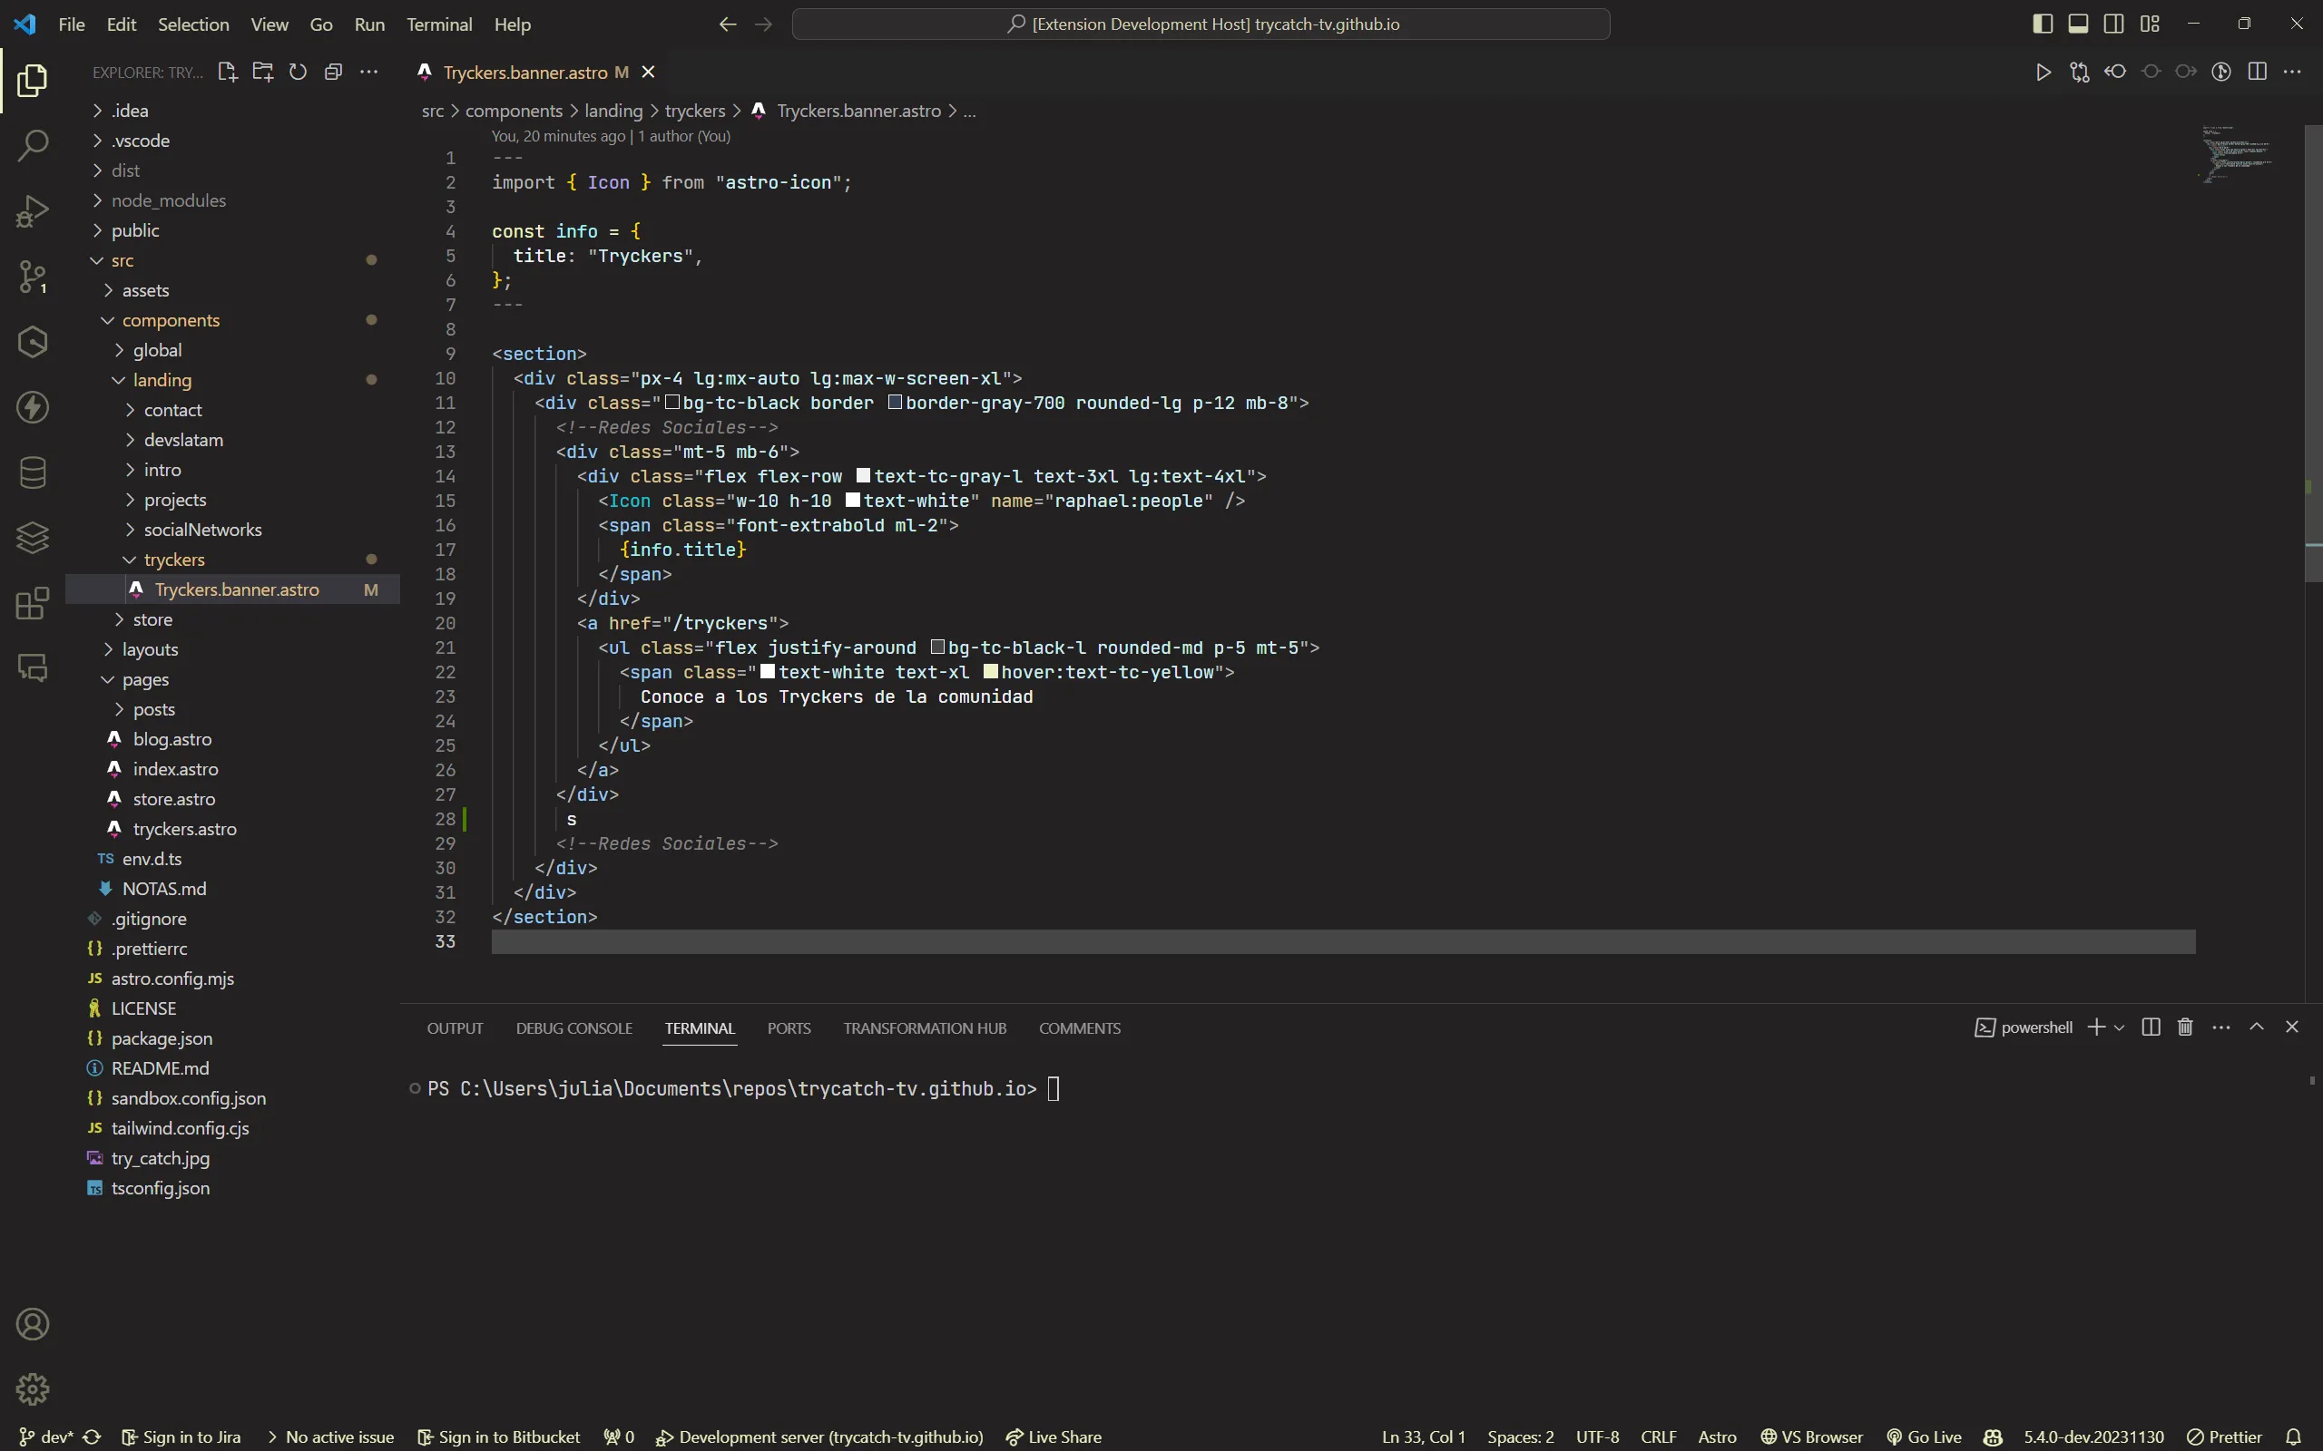Open terminal panel more actions ellipsis

click(2221, 1027)
